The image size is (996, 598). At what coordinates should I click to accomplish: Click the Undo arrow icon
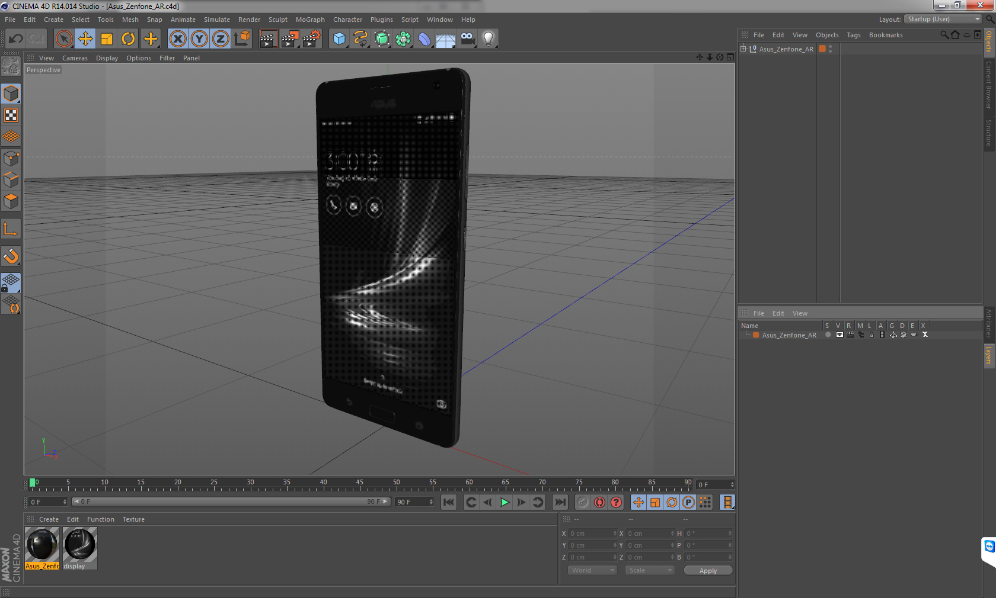15,39
